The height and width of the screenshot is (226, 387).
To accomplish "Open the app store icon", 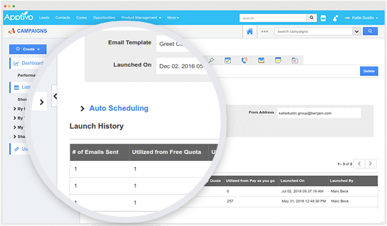I will [x=323, y=18].
